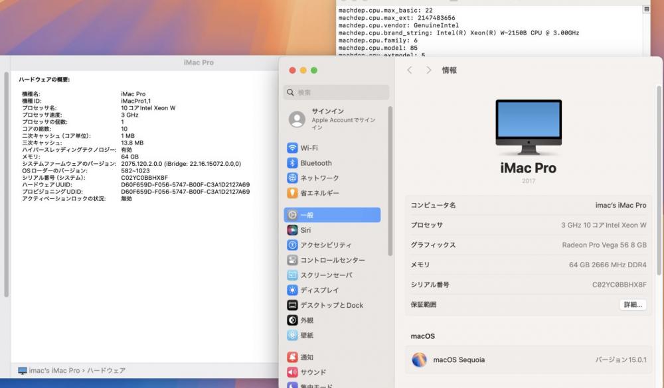
Task: Select Wi-Fi label in settings sidebar
Action: click(309, 148)
